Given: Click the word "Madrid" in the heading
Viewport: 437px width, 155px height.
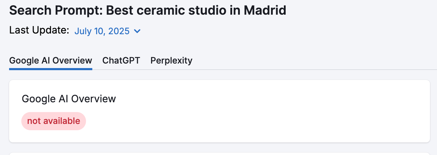Looking at the screenshot, I should (265, 10).
